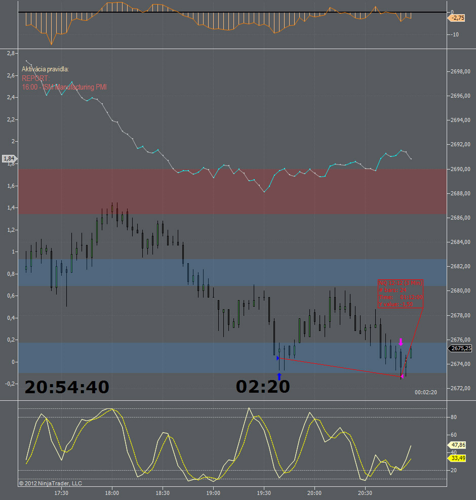Click 'Y value: -1,50' in ruler box
This screenshot has width=476, height=500.
(395, 304)
